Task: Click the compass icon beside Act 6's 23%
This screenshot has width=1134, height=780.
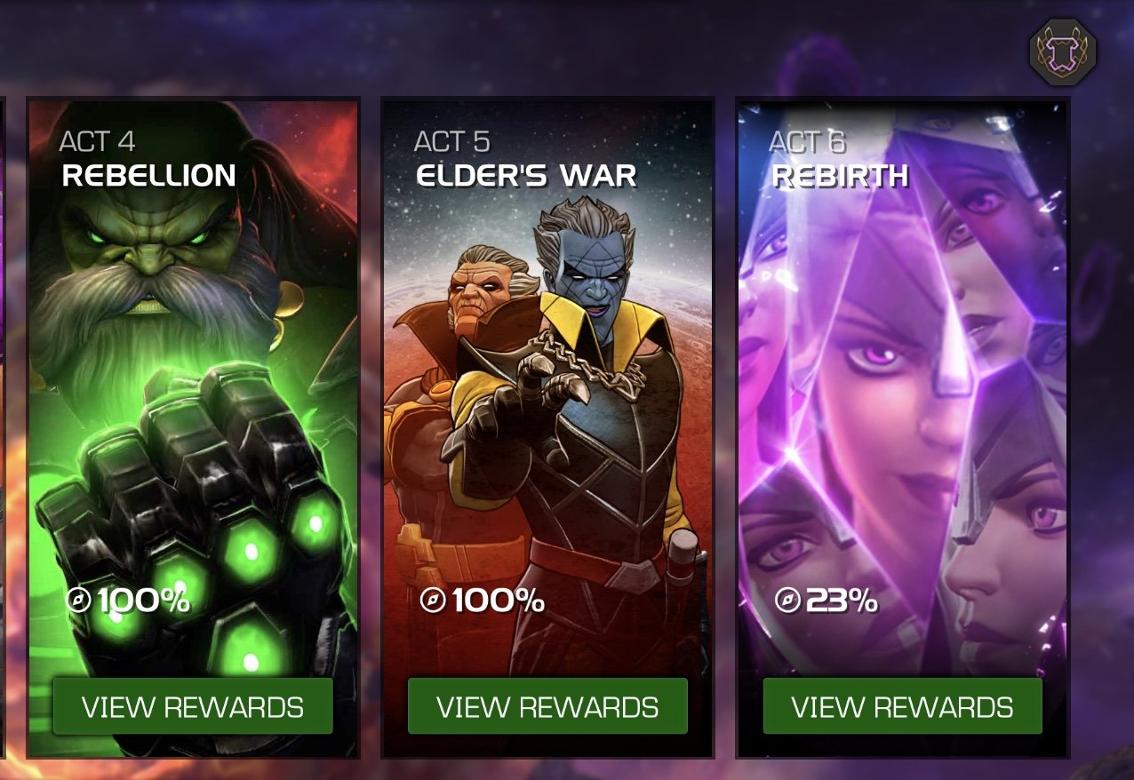Action: 788,601
